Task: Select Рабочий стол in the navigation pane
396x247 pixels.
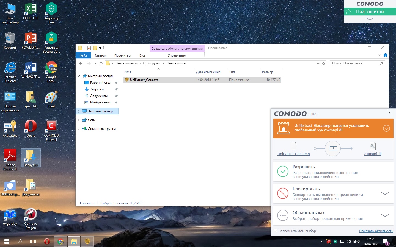Action: point(101,83)
